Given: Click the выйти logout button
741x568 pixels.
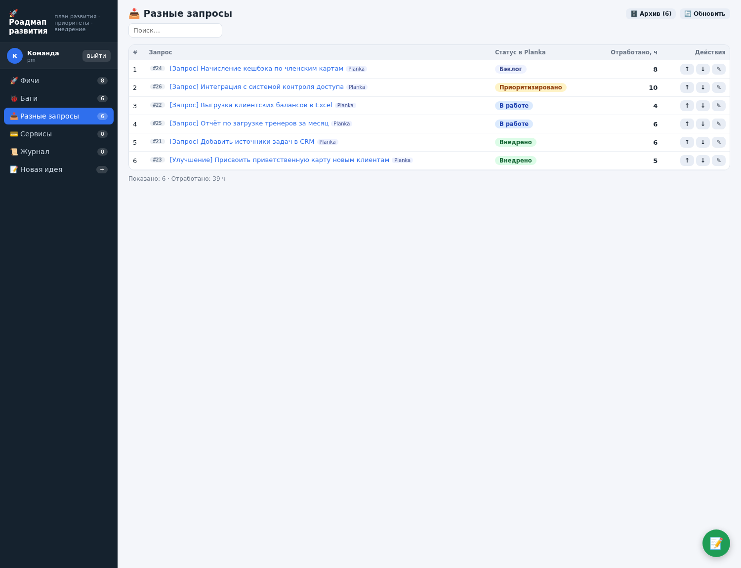Looking at the screenshot, I should pyautogui.click(x=96, y=56).
